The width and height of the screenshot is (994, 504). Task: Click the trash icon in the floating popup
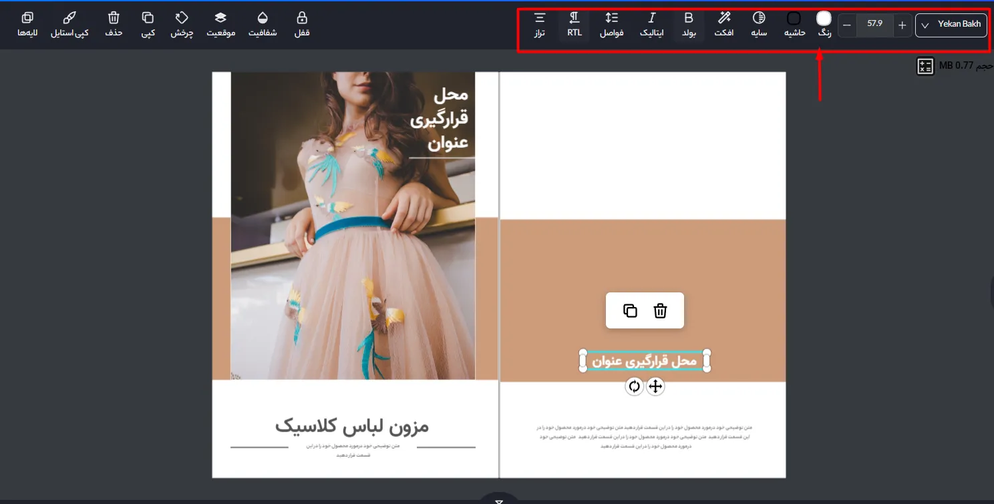click(x=660, y=310)
